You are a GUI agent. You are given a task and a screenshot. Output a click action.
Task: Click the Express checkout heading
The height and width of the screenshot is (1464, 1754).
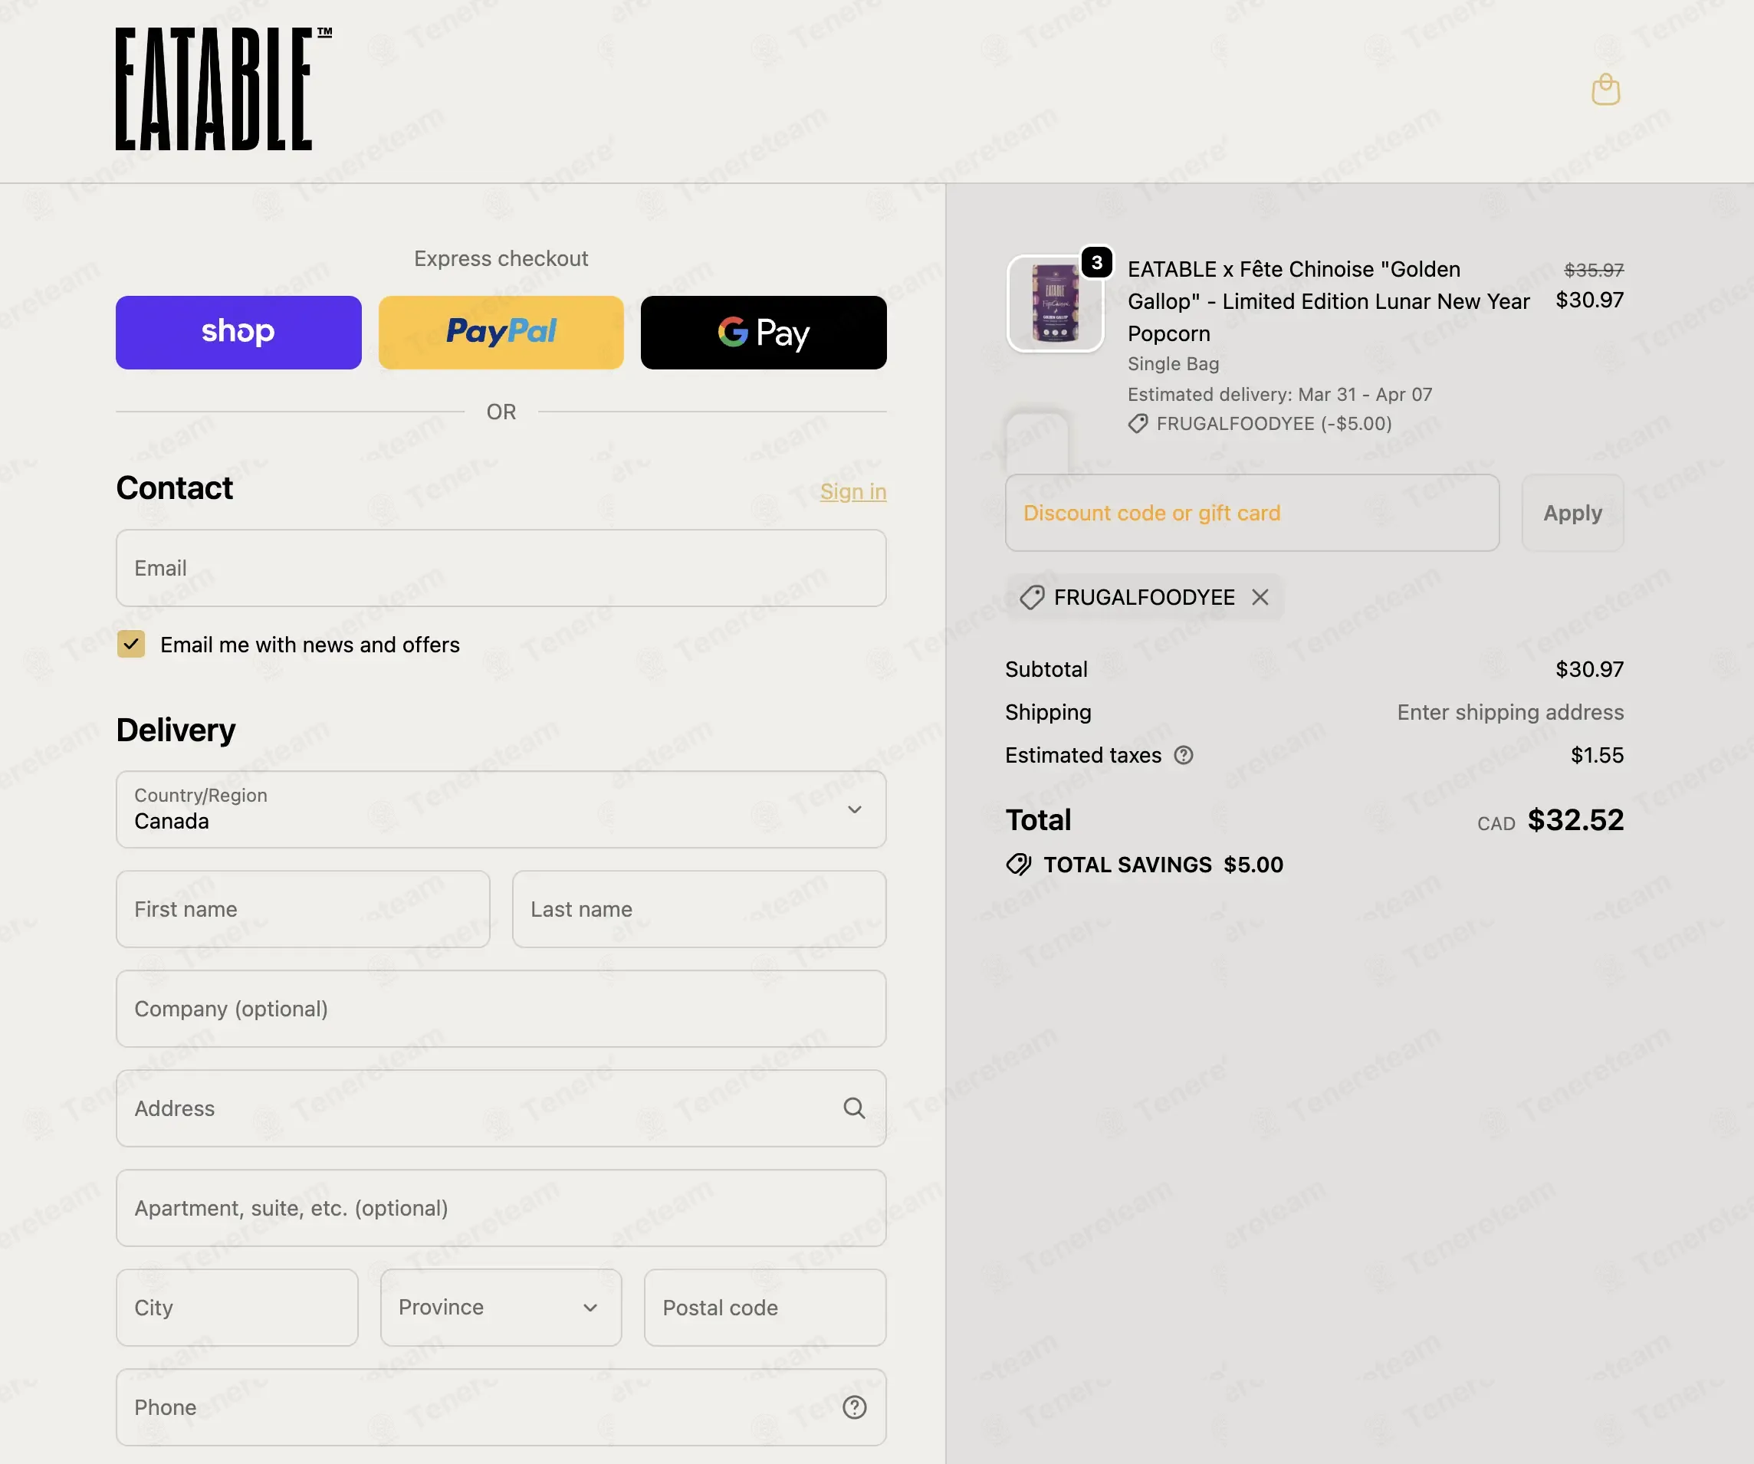pyautogui.click(x=501, y=258)
